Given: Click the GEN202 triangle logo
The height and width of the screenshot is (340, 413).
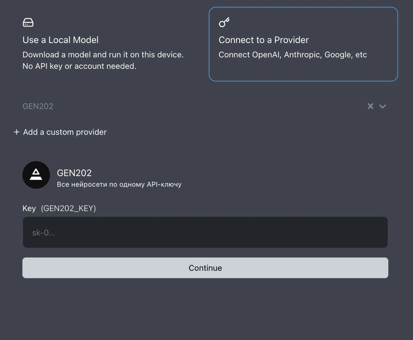Looking at the screenshot, I should click(36, 175).
